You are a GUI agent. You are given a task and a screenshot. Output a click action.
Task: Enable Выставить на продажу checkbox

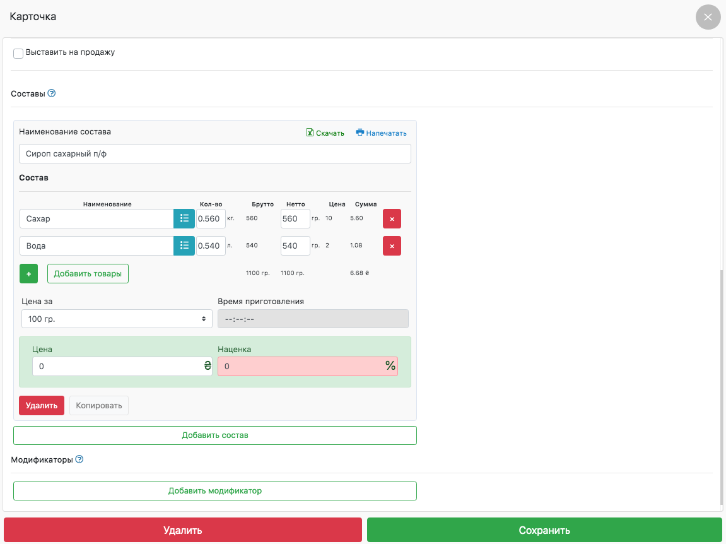(x=18, y=54)
